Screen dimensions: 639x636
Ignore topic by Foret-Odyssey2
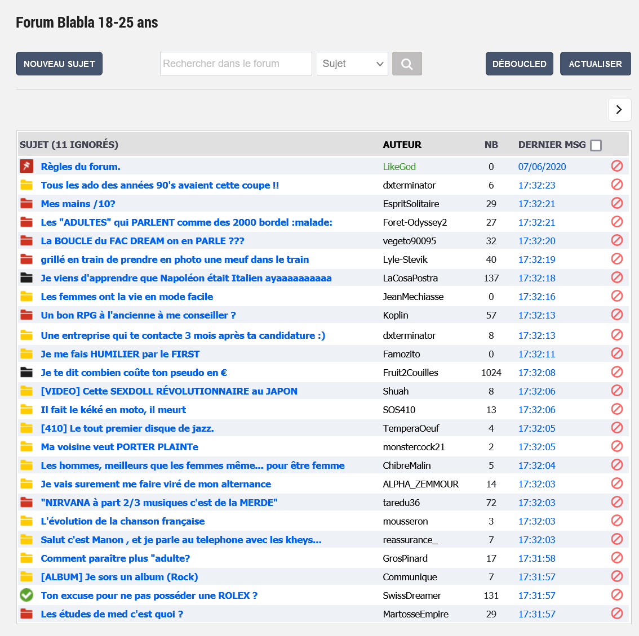(x=616, y=222)
